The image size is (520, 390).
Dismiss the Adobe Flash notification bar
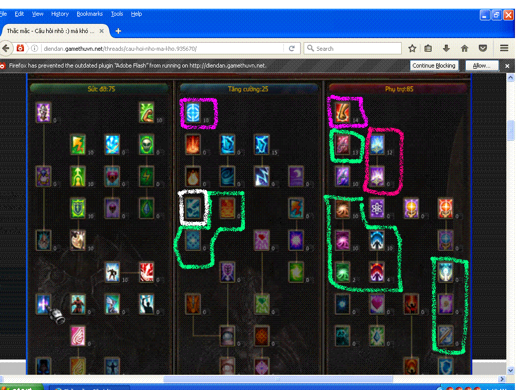[x=507, y=66]
